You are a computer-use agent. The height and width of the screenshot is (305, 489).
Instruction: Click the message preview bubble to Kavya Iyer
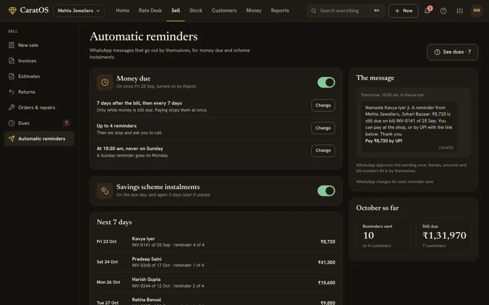pos(409,127)
